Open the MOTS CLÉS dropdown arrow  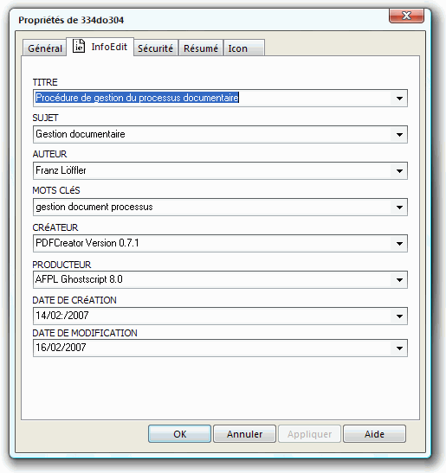coord(399,208)
